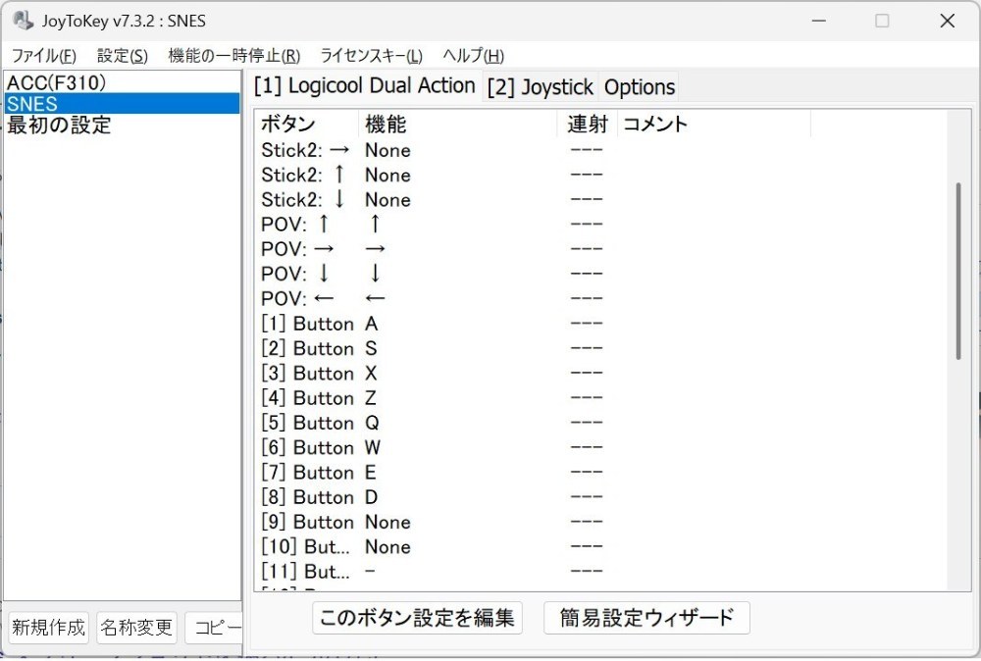
Task: Close the JoyToKey window
Action: click(x=948, y=21)
